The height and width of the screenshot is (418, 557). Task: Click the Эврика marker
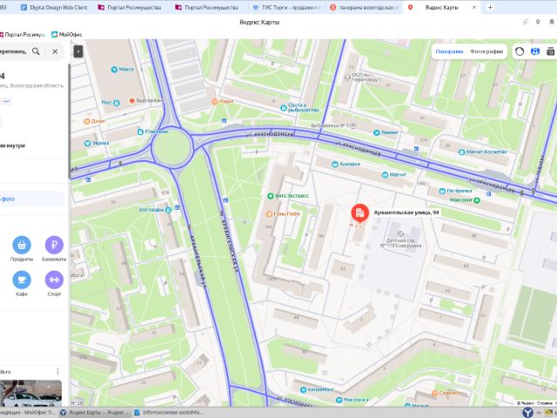[x=87, y=143]
